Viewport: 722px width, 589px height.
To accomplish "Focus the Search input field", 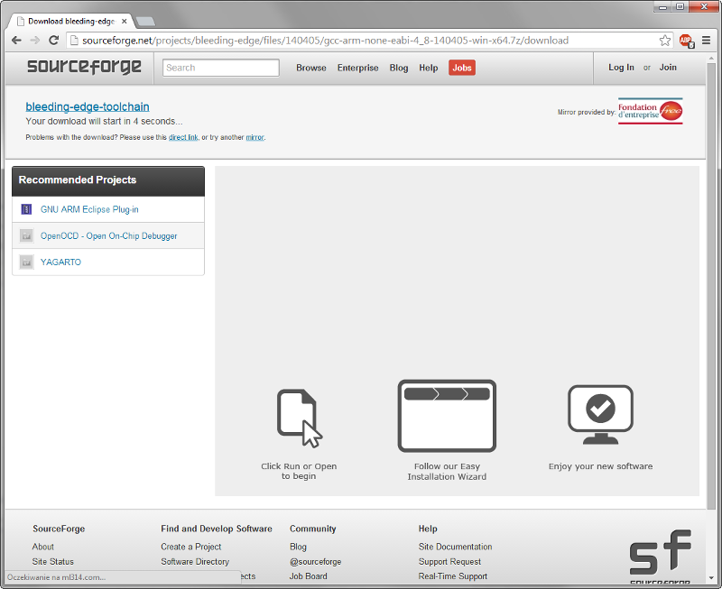I will [x=221, y=68].
